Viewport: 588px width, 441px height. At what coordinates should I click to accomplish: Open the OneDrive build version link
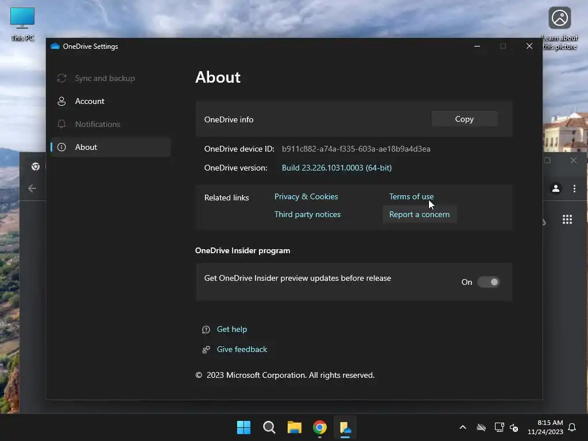coord(336,168)
